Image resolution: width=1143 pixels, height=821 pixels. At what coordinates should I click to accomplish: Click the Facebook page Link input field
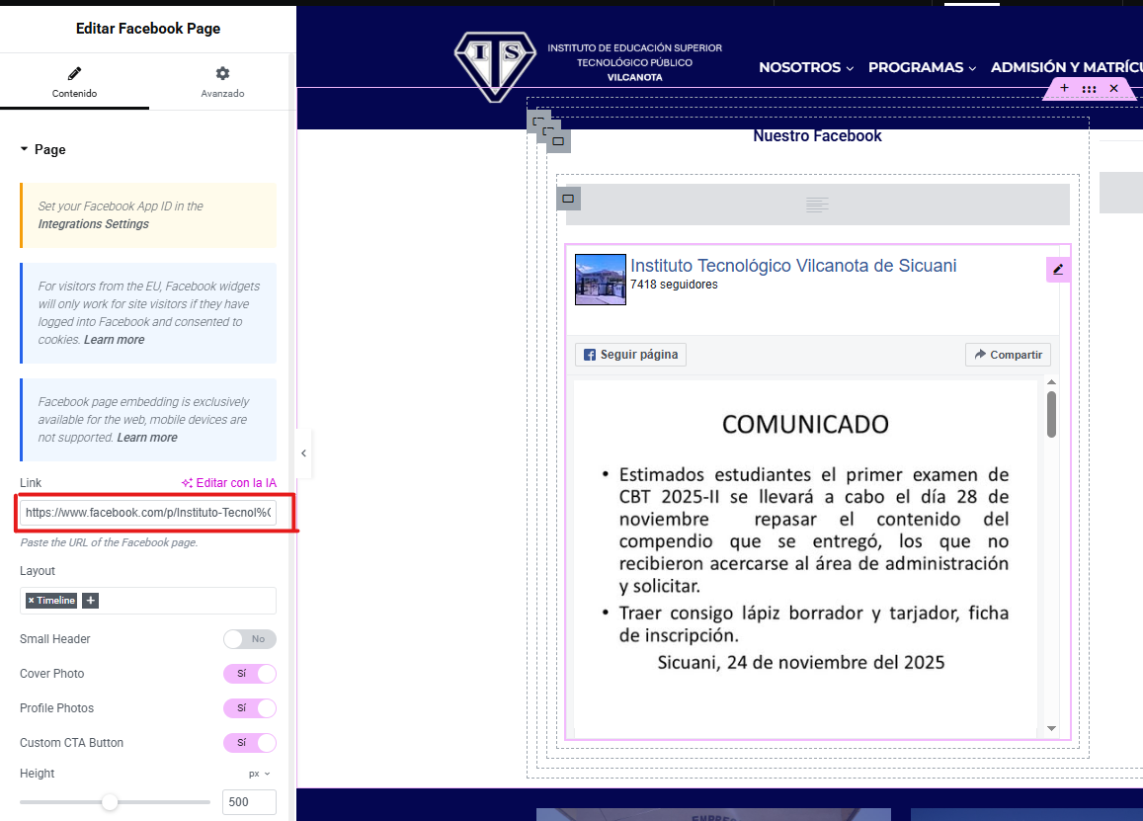point(148,513)
